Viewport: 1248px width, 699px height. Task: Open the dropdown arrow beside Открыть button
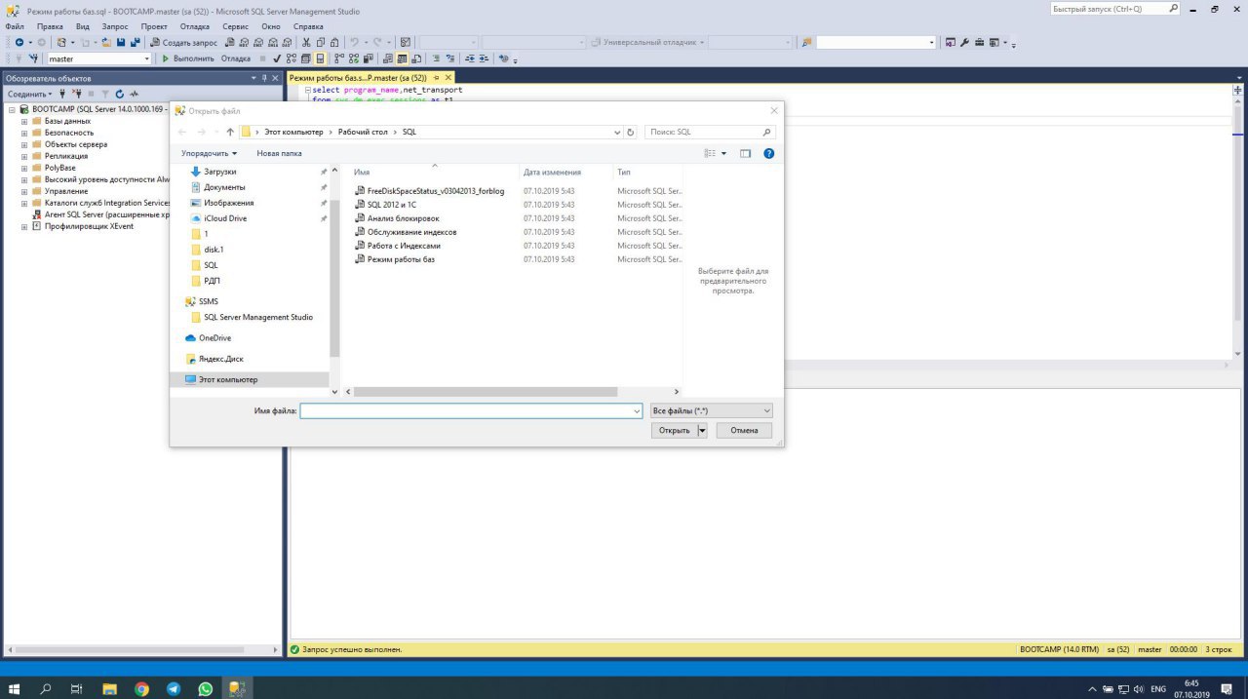702,430
